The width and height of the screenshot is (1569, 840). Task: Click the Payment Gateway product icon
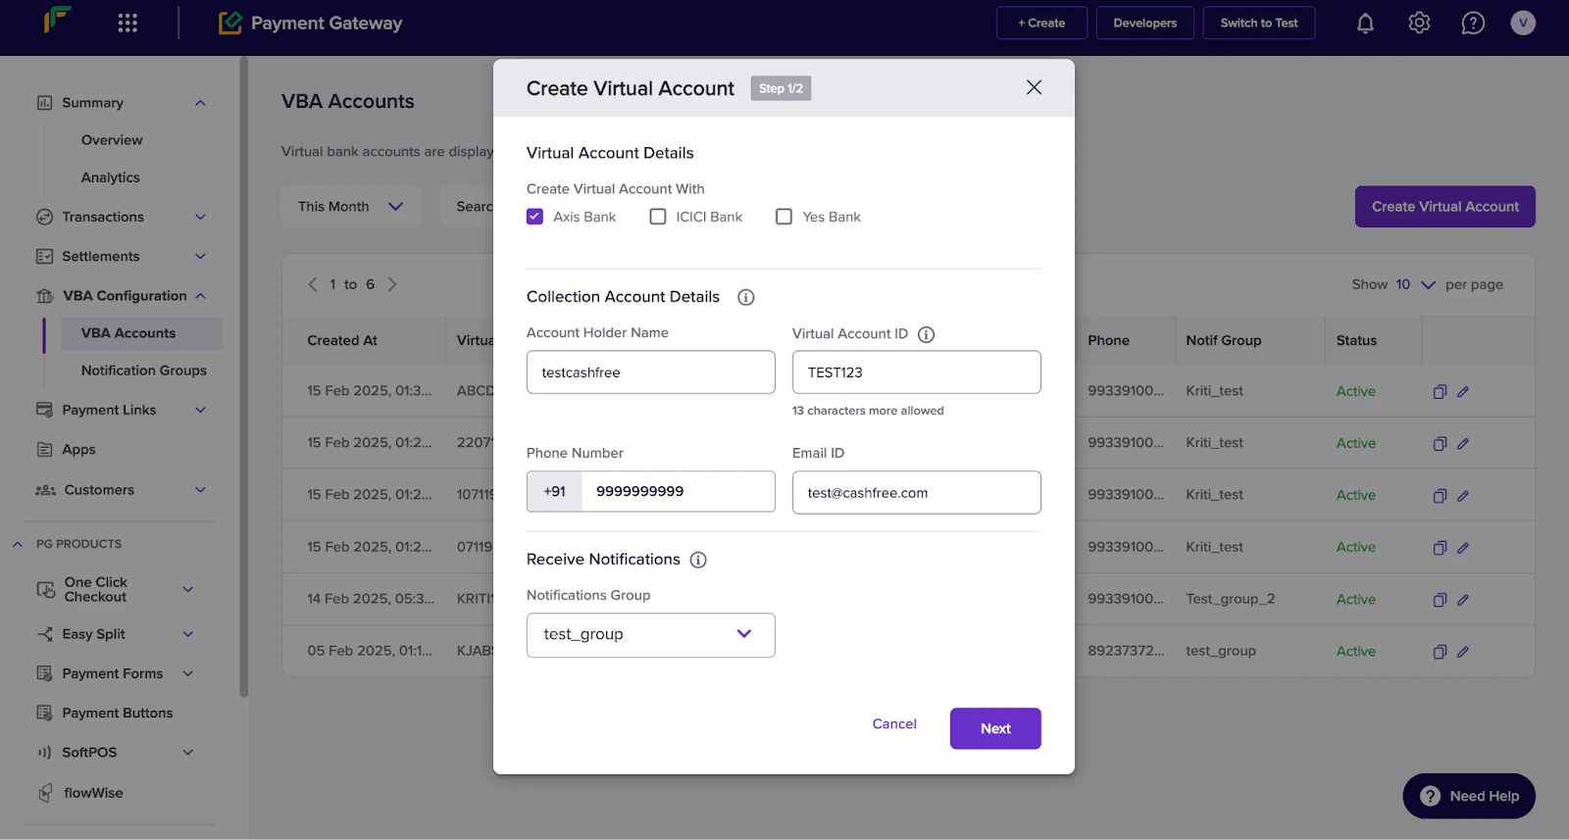[230, 23]
